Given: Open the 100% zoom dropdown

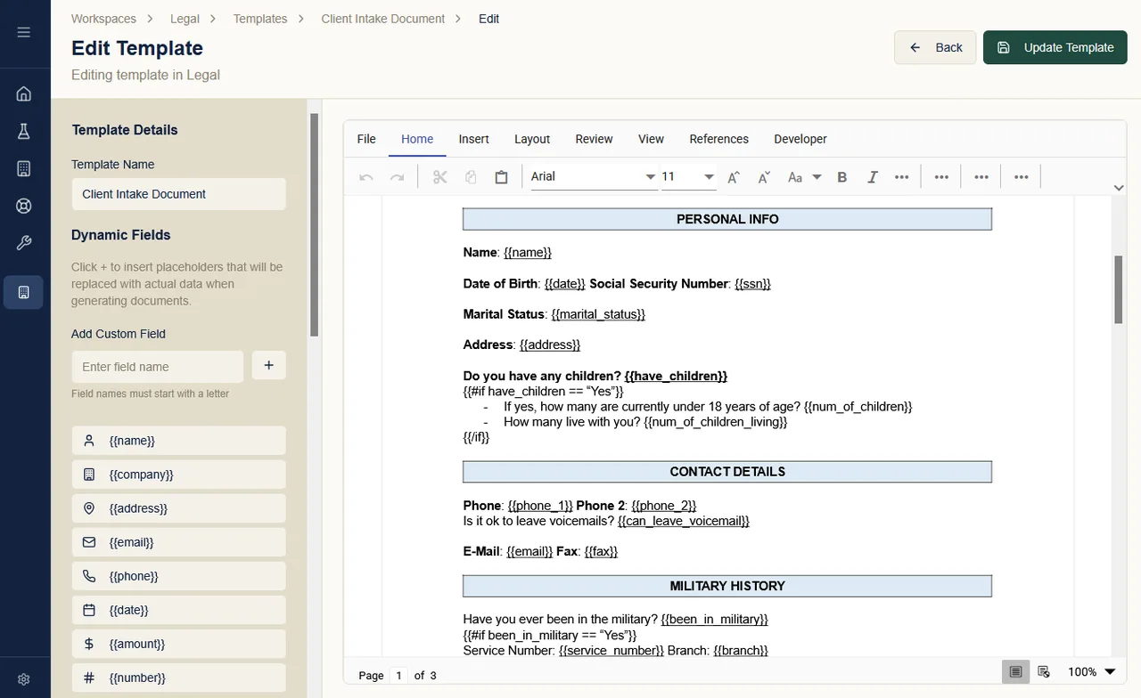Looking at the screenshot, I should (1092, 672).
